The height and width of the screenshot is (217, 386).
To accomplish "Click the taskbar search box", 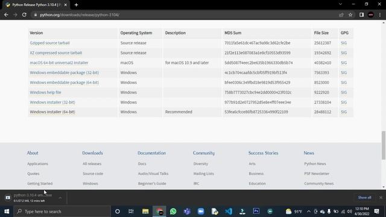I will tap(62, 212).
